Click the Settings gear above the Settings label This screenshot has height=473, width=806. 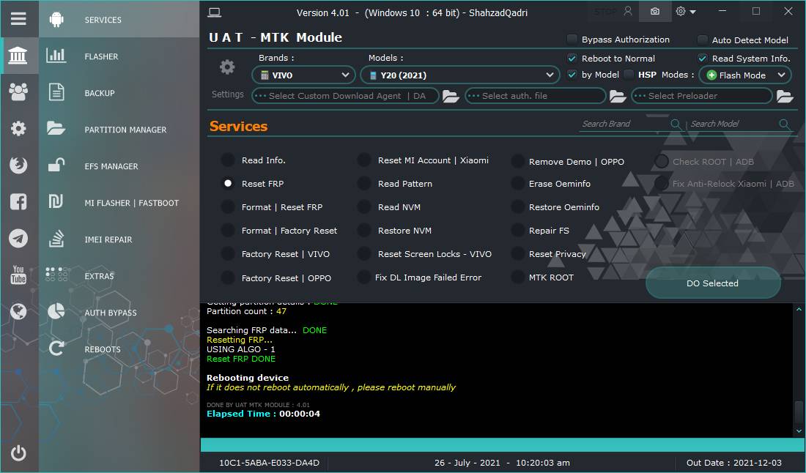(227, 67)
